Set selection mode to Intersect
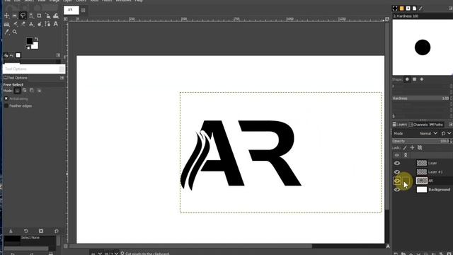 pos(39,91)
